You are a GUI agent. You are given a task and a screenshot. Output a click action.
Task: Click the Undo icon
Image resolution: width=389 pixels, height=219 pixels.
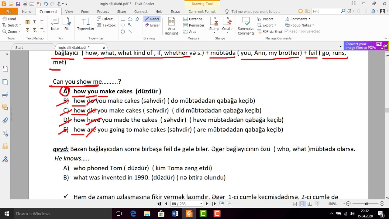pos(46,4)
